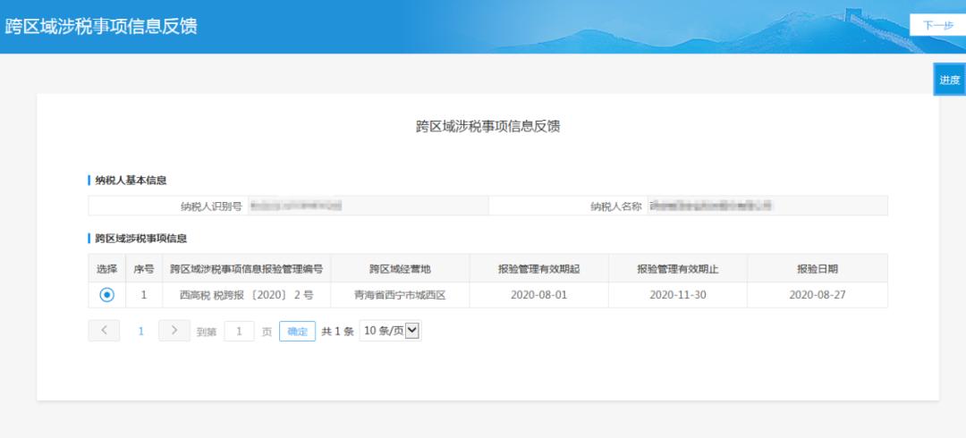Open the 进度 side panel
This screenshot has width=966, height=438.
click(x=949, y=80)
